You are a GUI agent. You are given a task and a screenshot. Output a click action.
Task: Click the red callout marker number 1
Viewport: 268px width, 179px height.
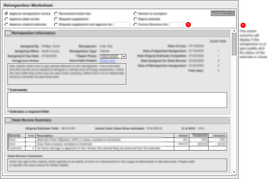[189, 25]
